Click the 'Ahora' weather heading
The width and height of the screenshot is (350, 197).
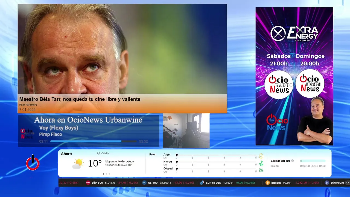pos(66,154)
